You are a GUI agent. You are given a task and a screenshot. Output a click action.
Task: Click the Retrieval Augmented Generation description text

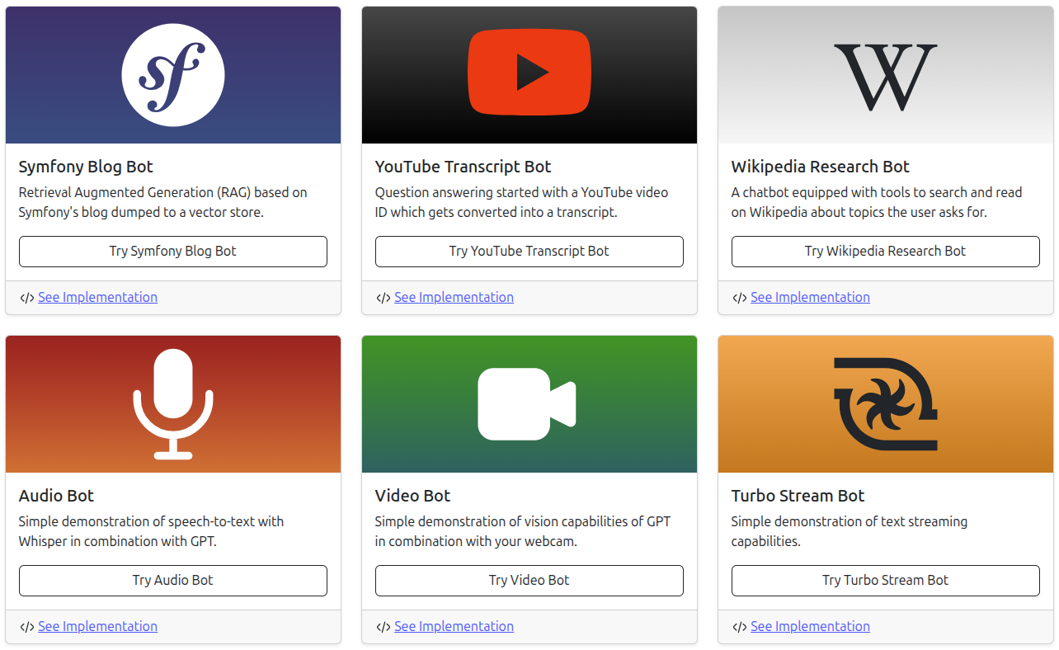pyautogui.click(x=163, y=202)
